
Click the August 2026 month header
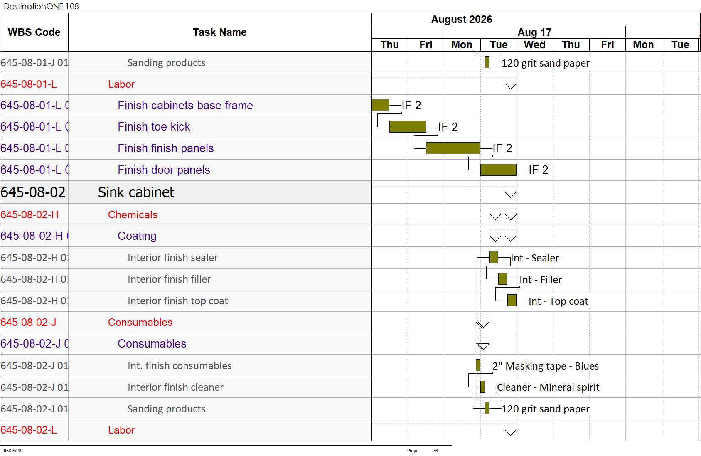(x=462, y=20)
